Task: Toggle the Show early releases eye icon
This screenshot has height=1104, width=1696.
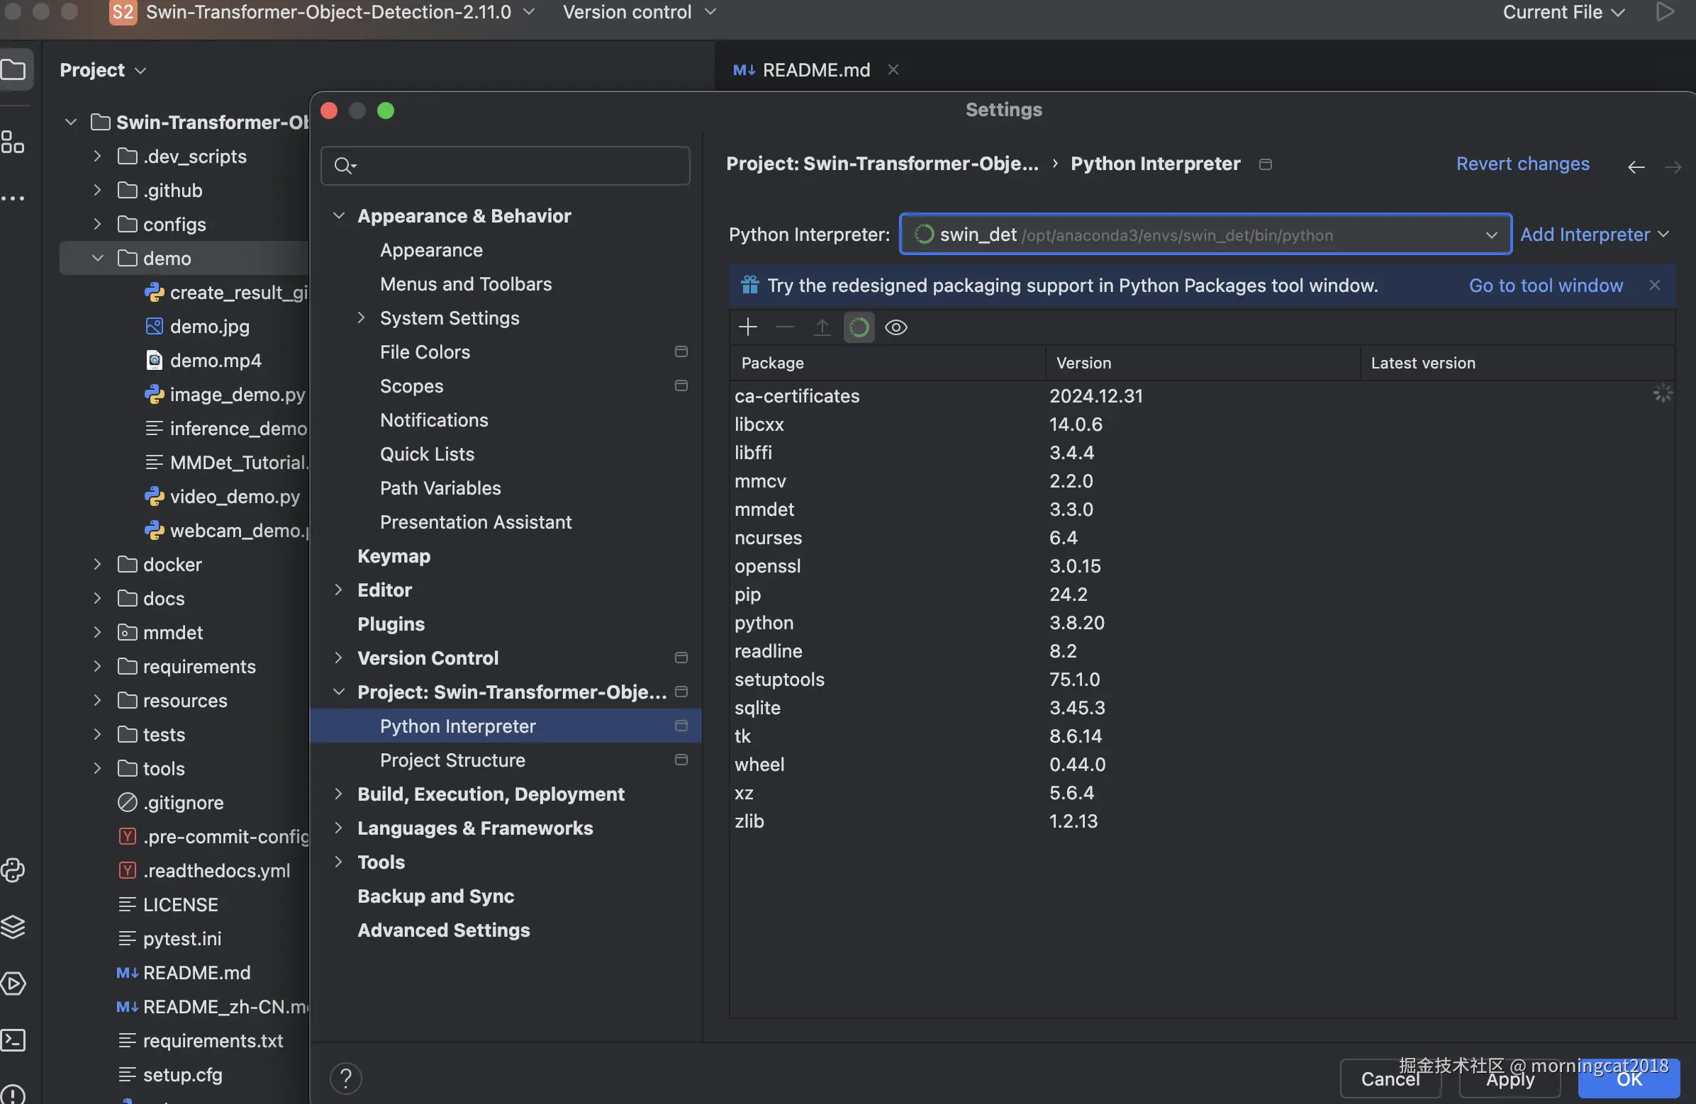Action: point(896,327)
